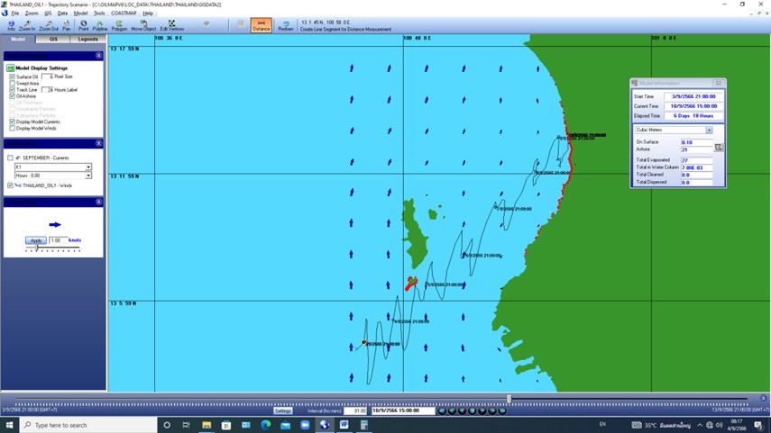771x433 pixels.
Task: Click the Redraw toolbar icon
Action: 286,24
